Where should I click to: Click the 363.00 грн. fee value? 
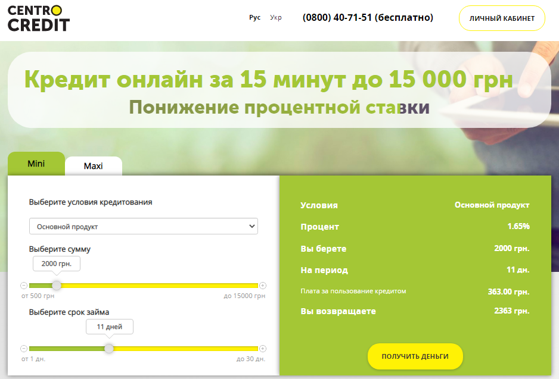pos(509,292)
